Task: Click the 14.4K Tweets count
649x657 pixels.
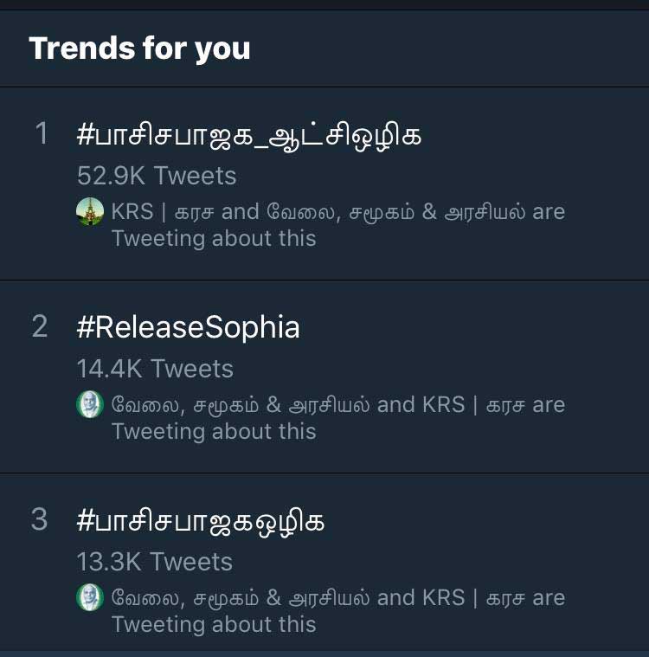Action: [155, 369]
